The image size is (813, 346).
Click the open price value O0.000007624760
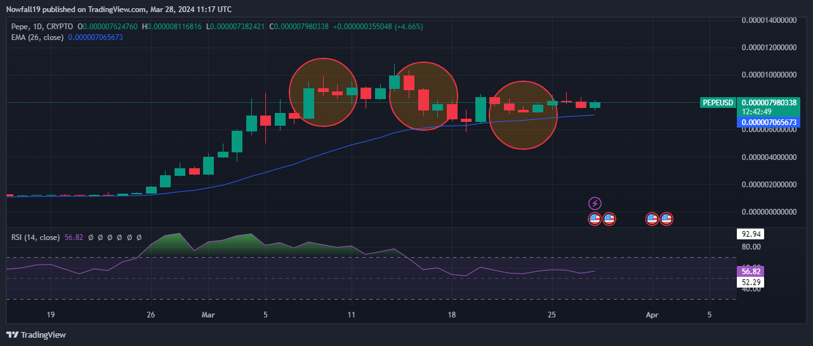click(x=107, y=27)
